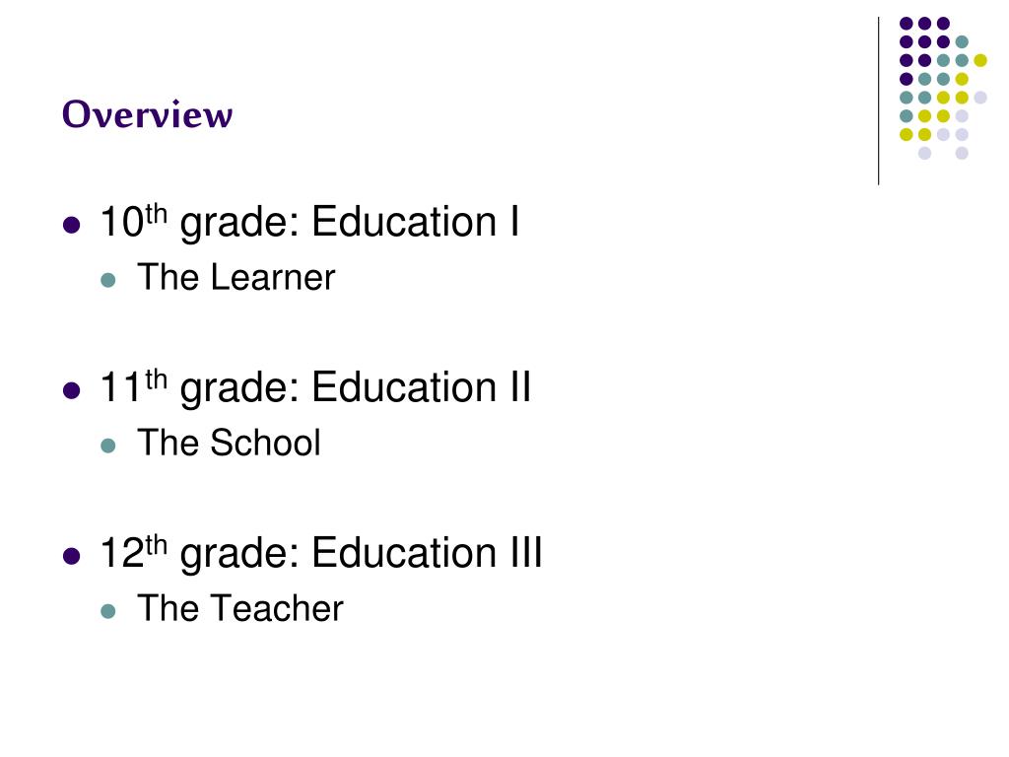Click the top-left purple dot in pattern
This screenshot has height=757, width=1009.
(907, 24)
